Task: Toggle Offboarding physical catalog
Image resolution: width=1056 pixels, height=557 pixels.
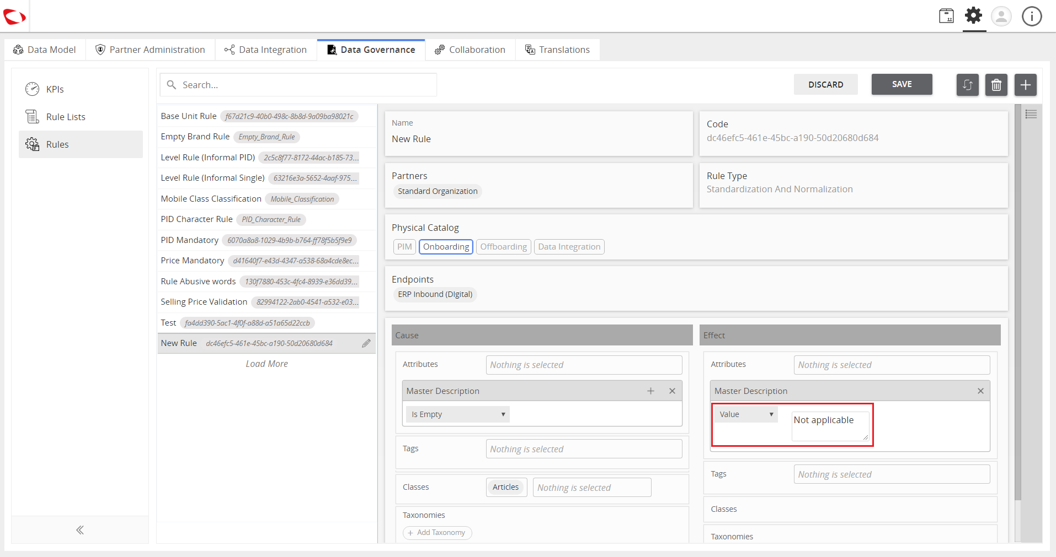Action: click(503, 246)
